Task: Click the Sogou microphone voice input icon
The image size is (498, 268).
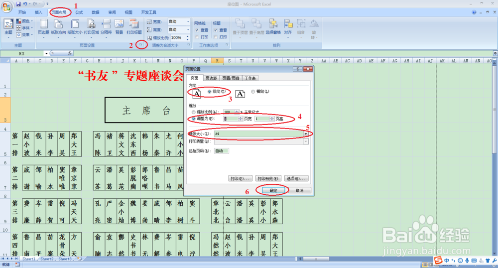Action: pyautogui.click(x=467, y=261)
